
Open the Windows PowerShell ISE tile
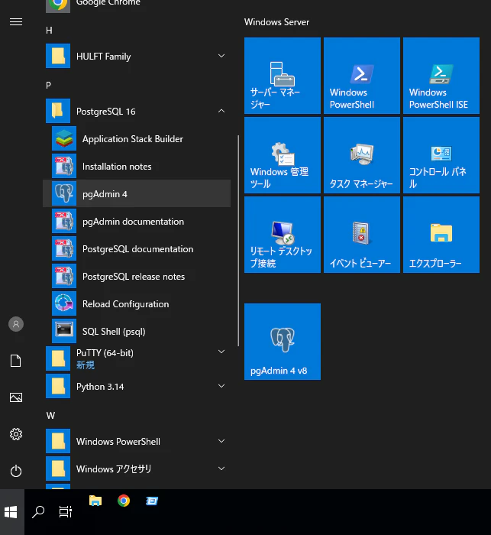click(441, 76)
